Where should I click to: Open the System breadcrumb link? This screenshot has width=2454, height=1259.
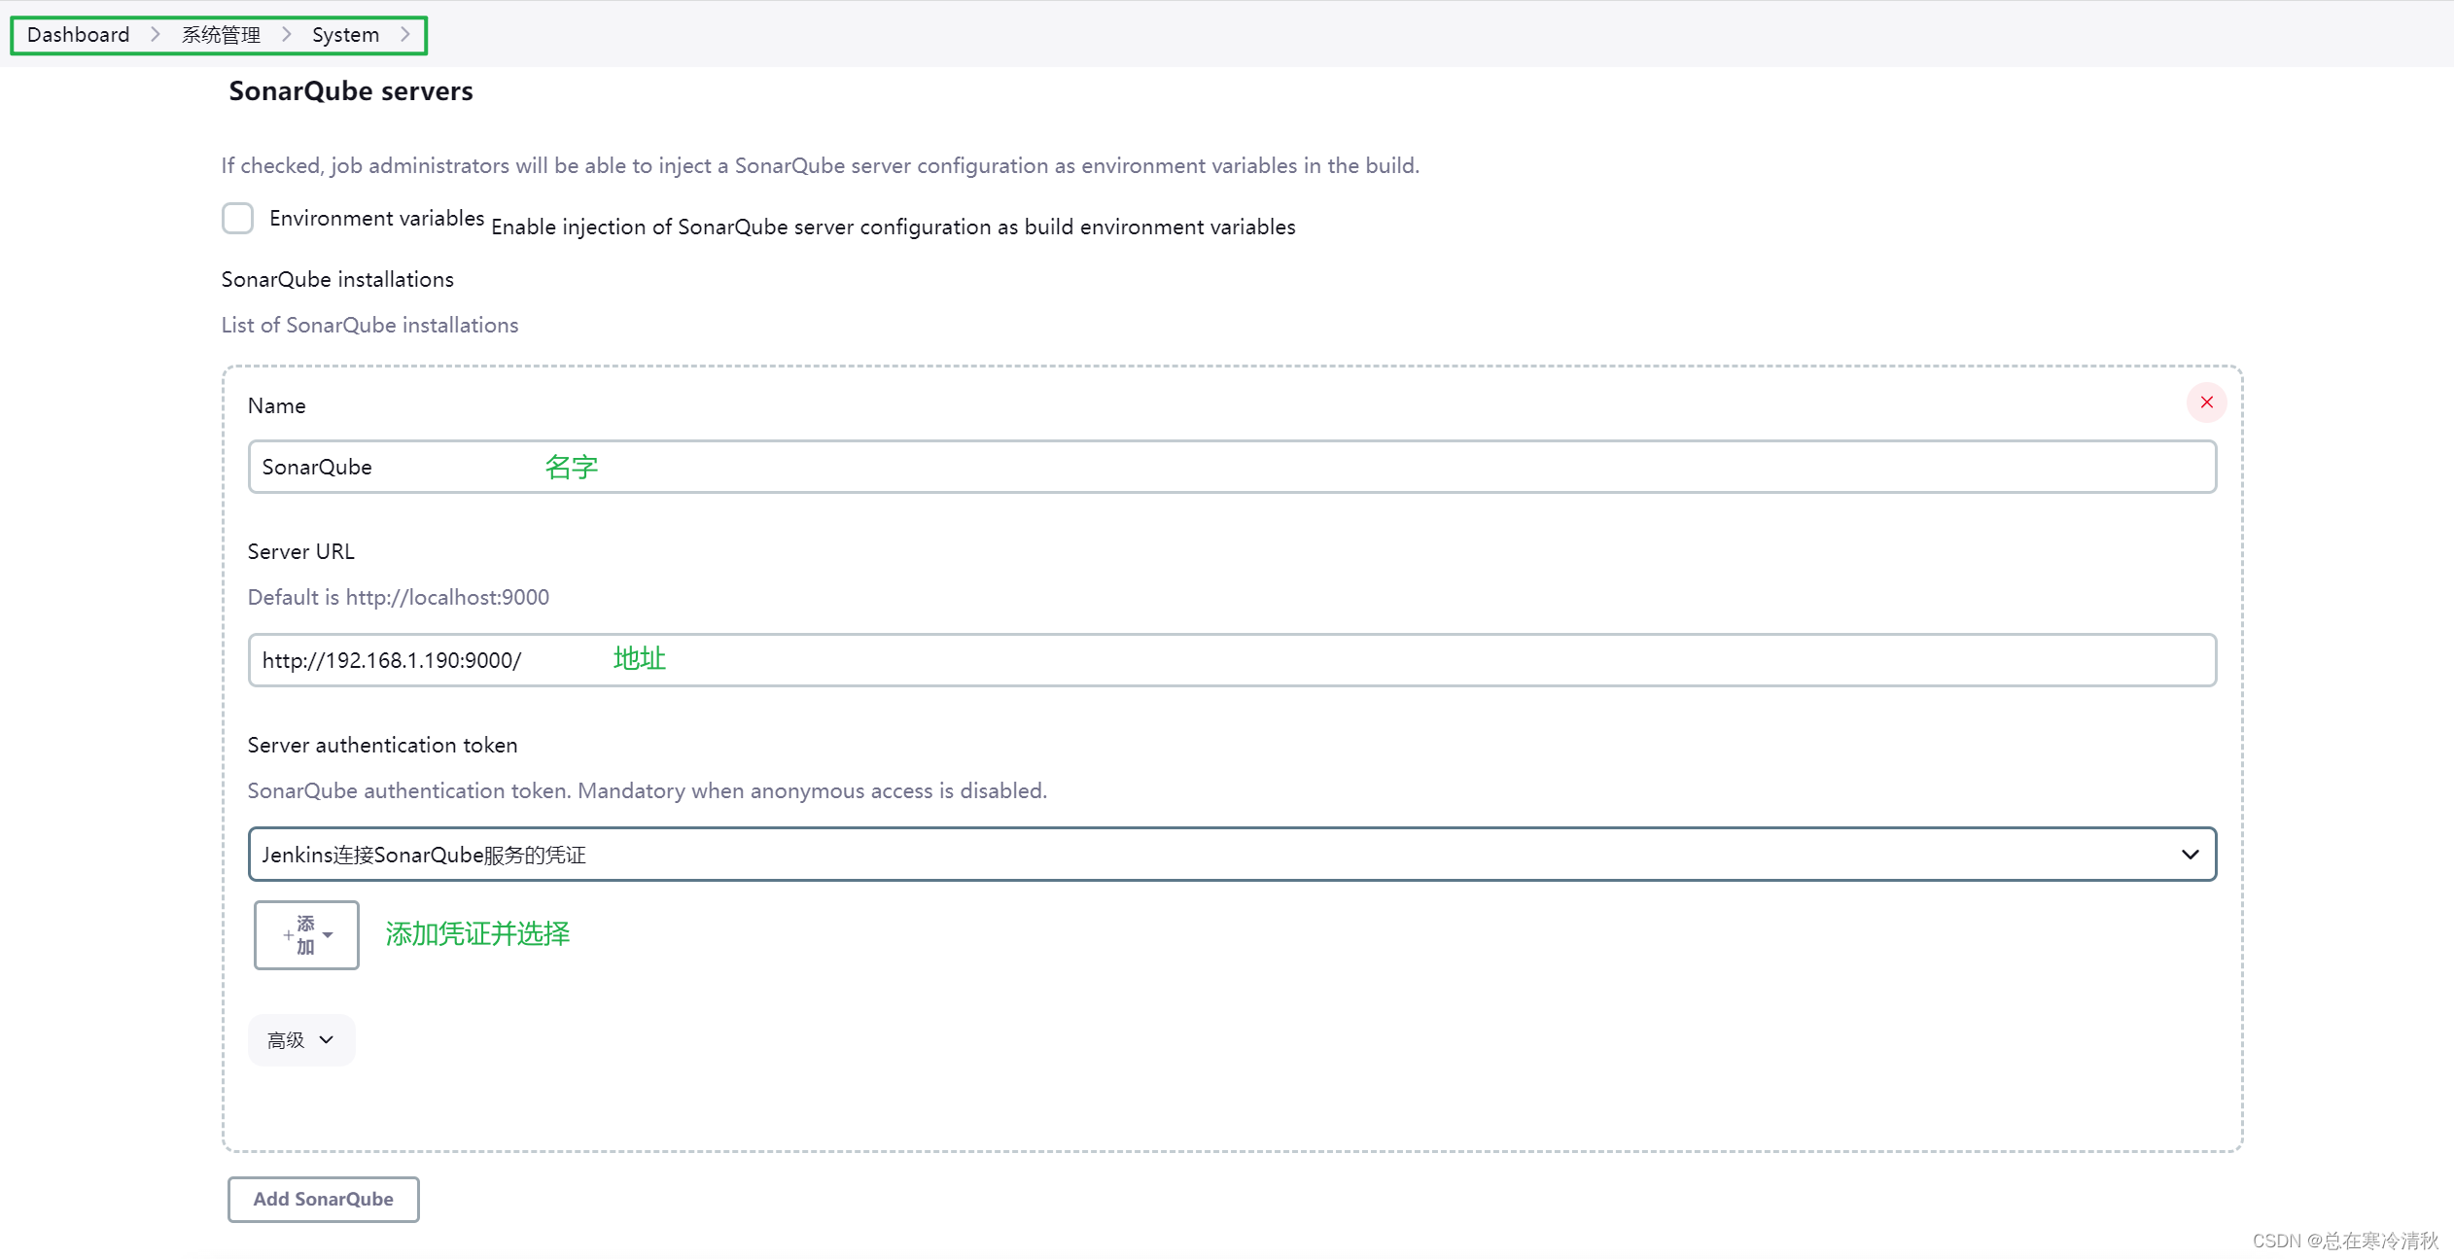tap(345, 35)
